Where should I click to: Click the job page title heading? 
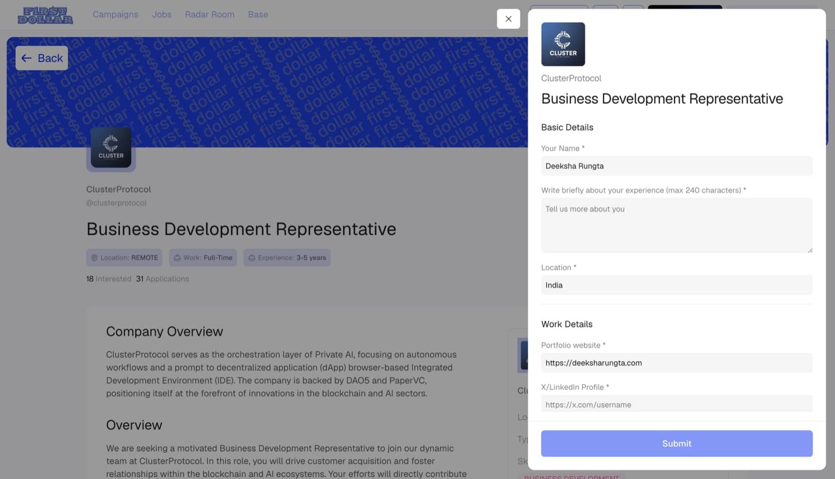241,229
